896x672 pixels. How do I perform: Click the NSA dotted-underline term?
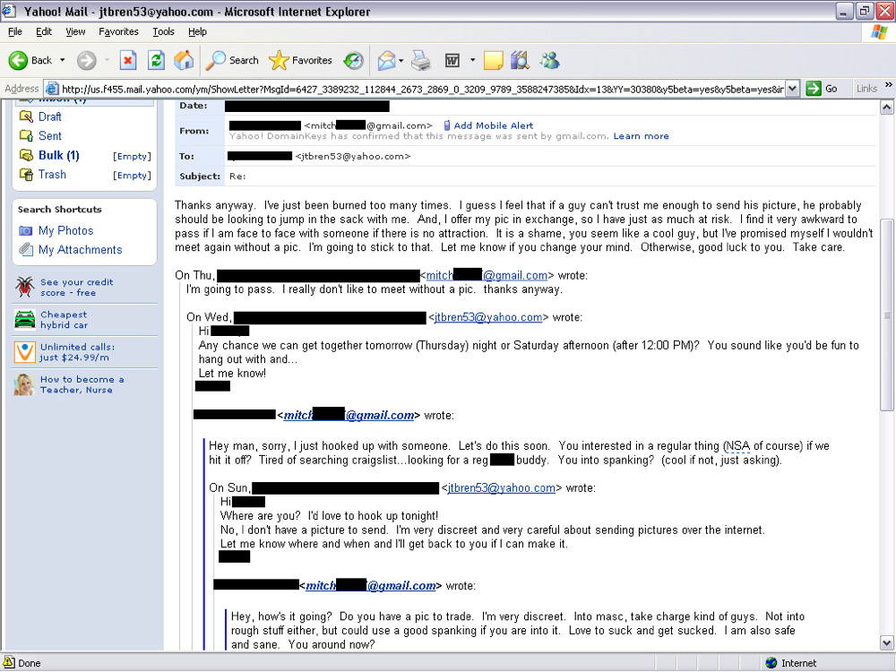click(x=737, y=446)
